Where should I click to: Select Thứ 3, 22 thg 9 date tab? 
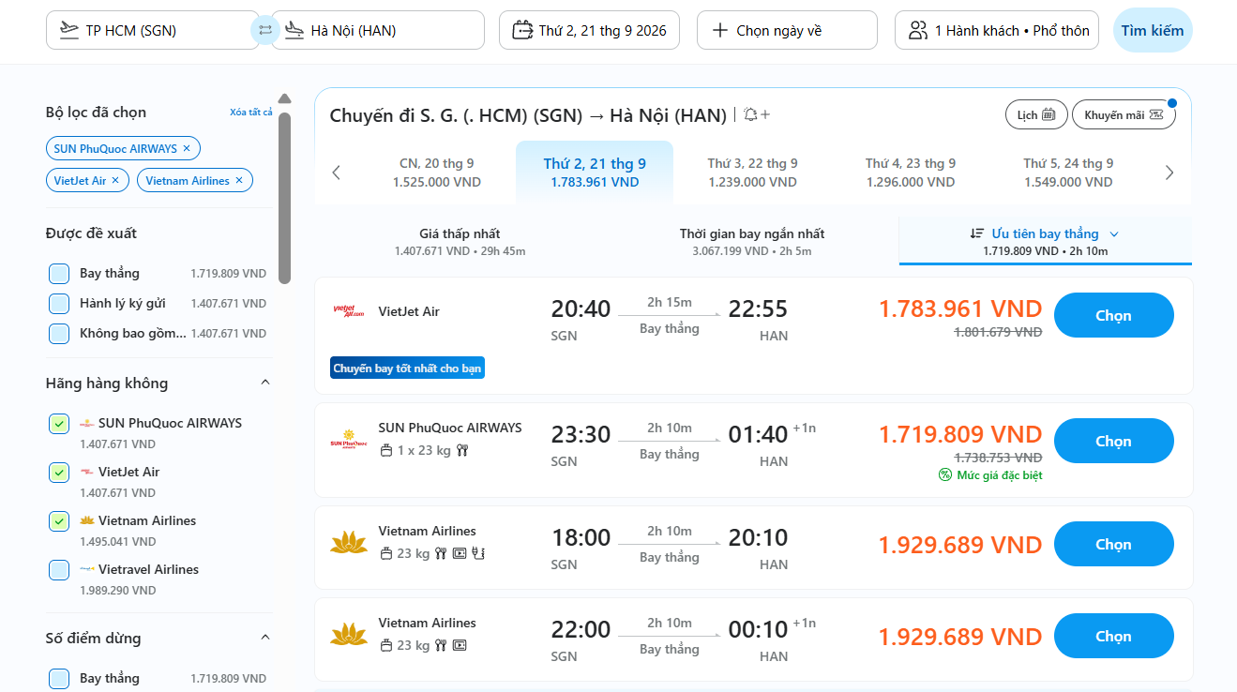(x=752, y=173)
